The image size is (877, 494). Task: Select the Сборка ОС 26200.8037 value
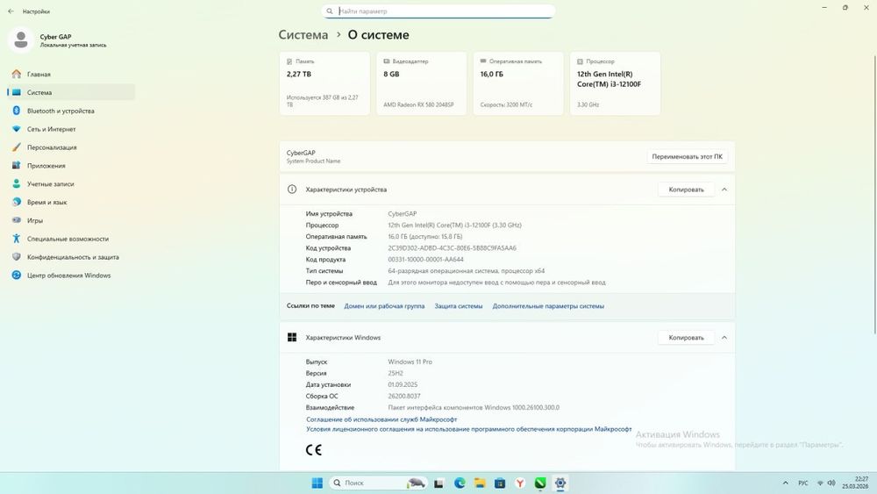tap(403, 396)
